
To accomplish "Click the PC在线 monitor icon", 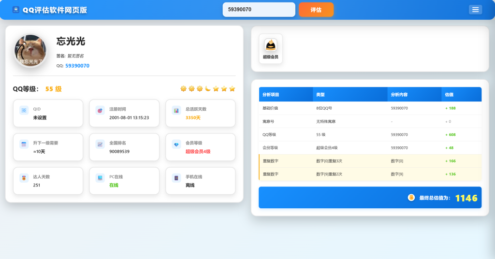I will [100, 178].
